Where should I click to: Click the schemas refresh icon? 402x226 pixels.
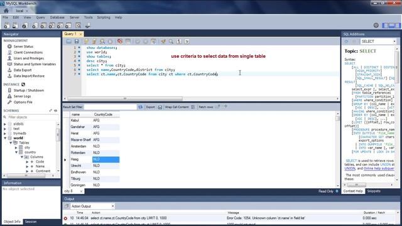[56, 110]
